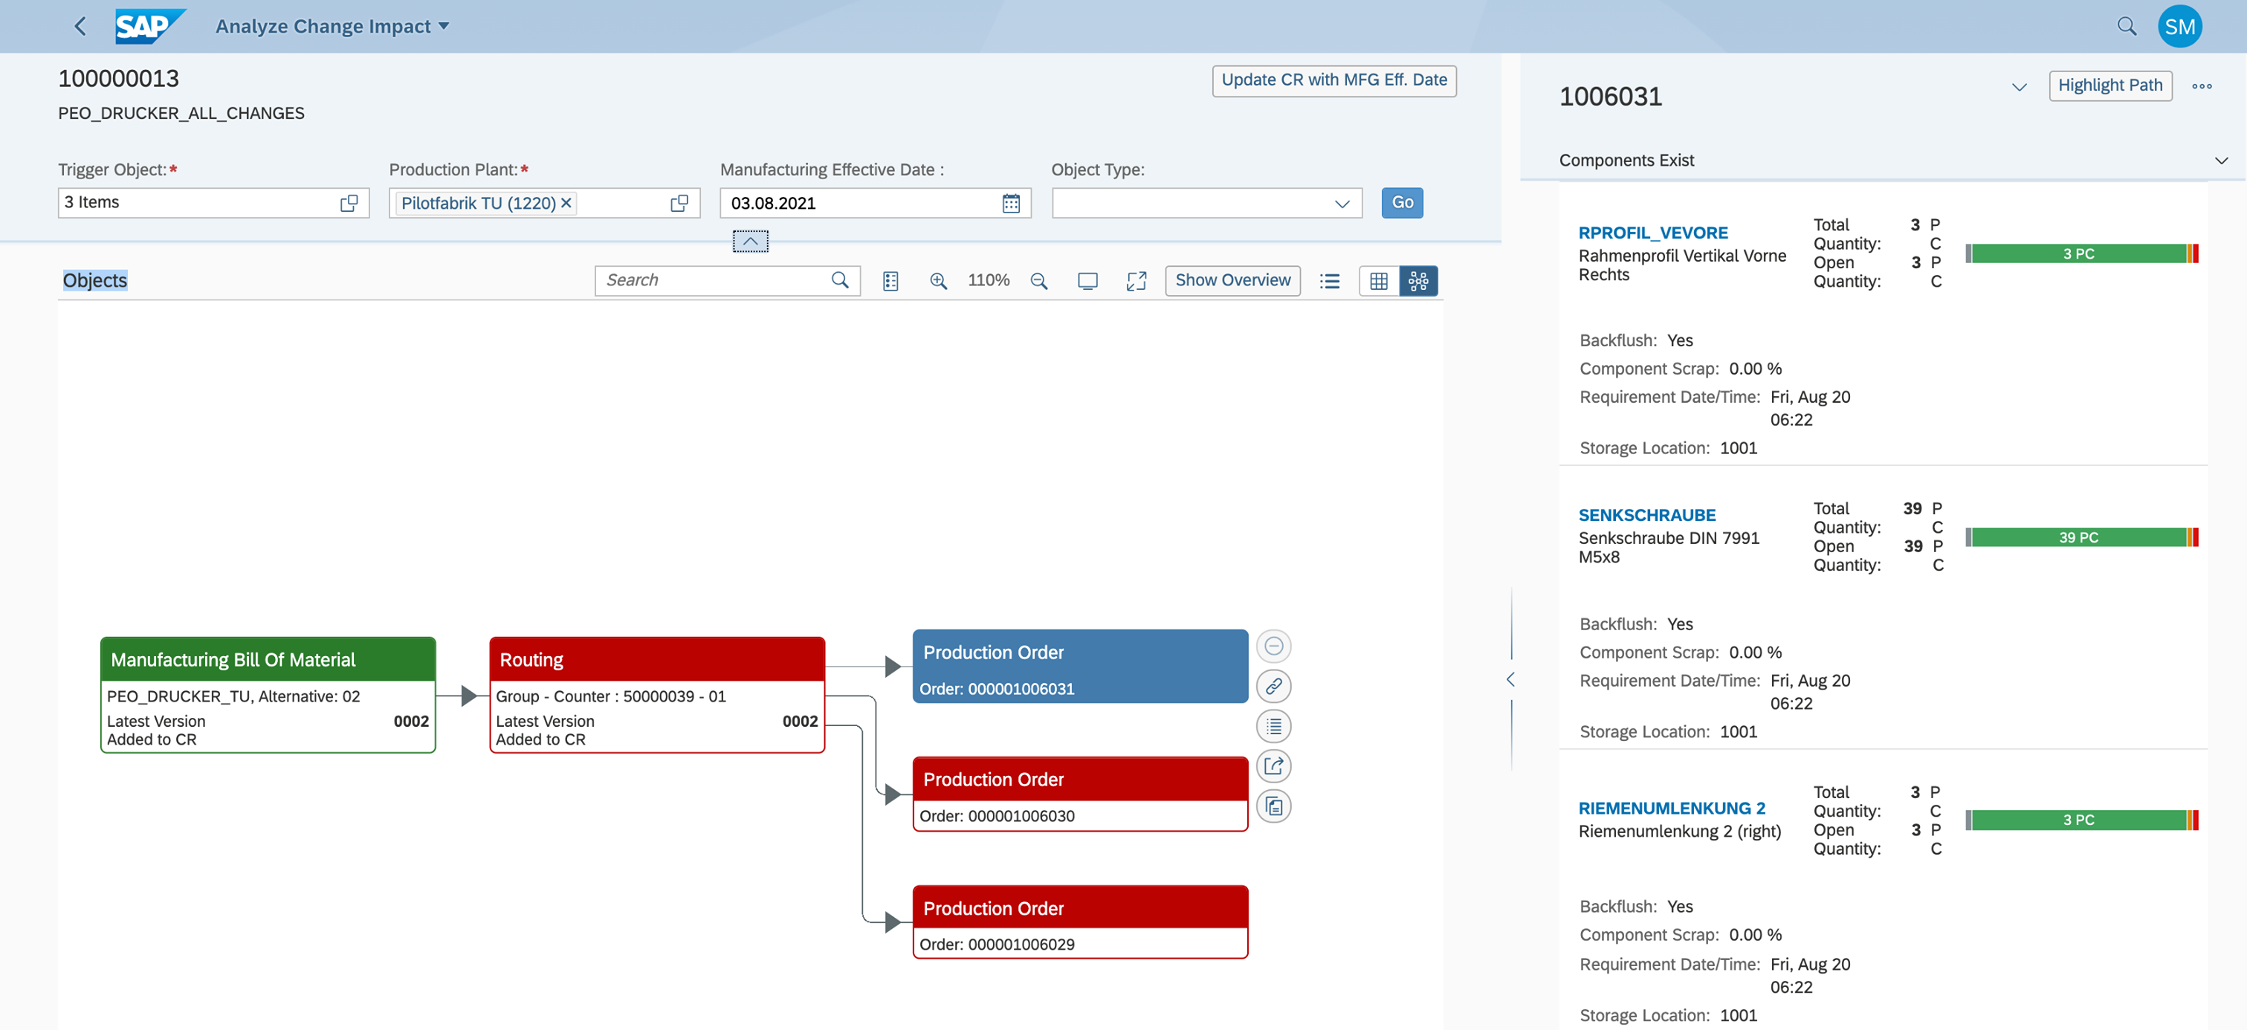
Task: Fit graph to screen icon
Action: (x=1087, y=281)
